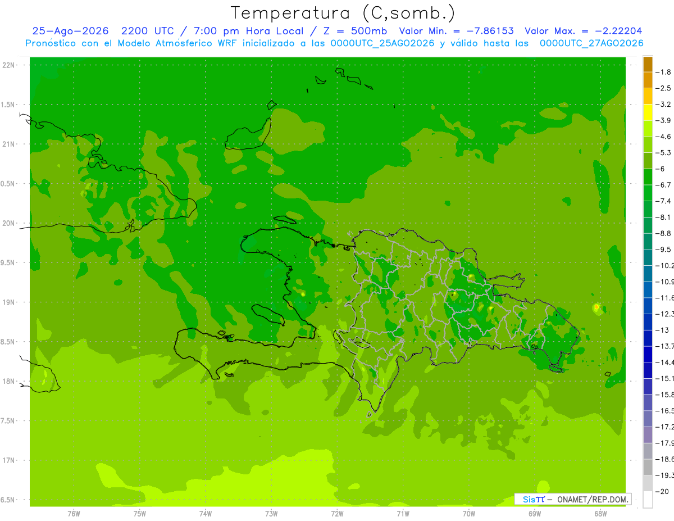674x521 pixels.
Task: Click the 71W longitude axis label
Action: click(x=403, y=513)
